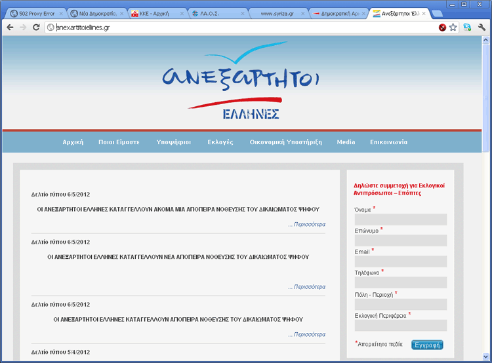Click the vertical scrollbar thumb
Viewport: 492px width, 363px height.
[485, 98]
